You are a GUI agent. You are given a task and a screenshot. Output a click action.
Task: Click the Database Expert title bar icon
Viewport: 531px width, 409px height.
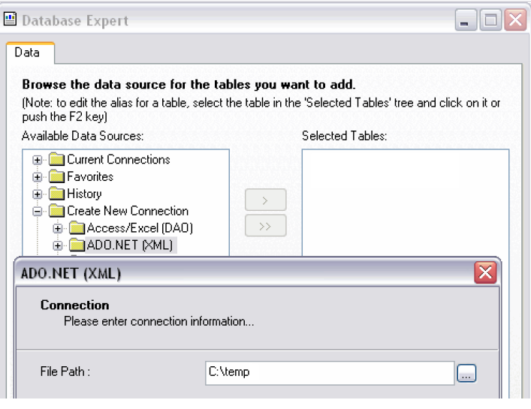pyautogui.click(x=11, y=20)
